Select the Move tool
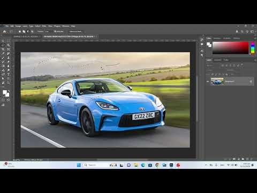The height and width of the screenshot is (193, 257). [3, 41]
